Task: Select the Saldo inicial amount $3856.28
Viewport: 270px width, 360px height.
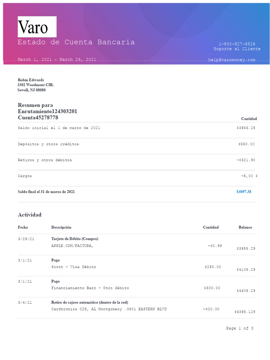Action: pyautogui.click(x=246, y=128)
